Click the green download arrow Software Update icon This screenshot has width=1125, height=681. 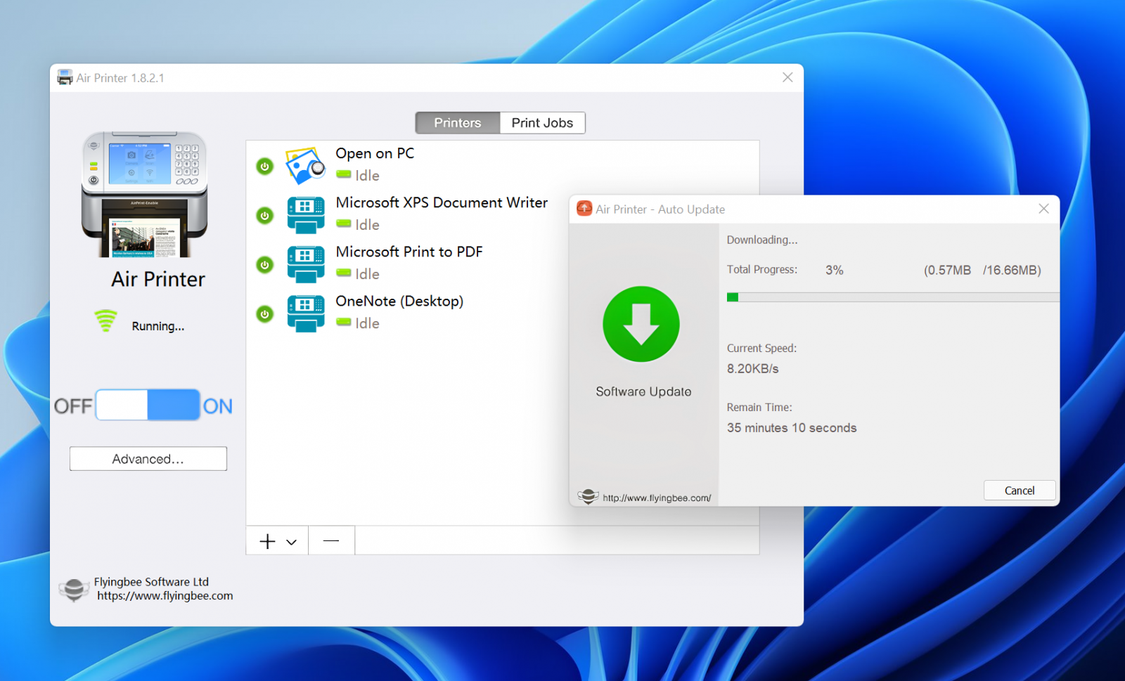pos(641,324)
